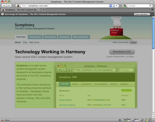Dismiss the save image notification bar
This screenshot has height=122, width=155.
(152, 14)
